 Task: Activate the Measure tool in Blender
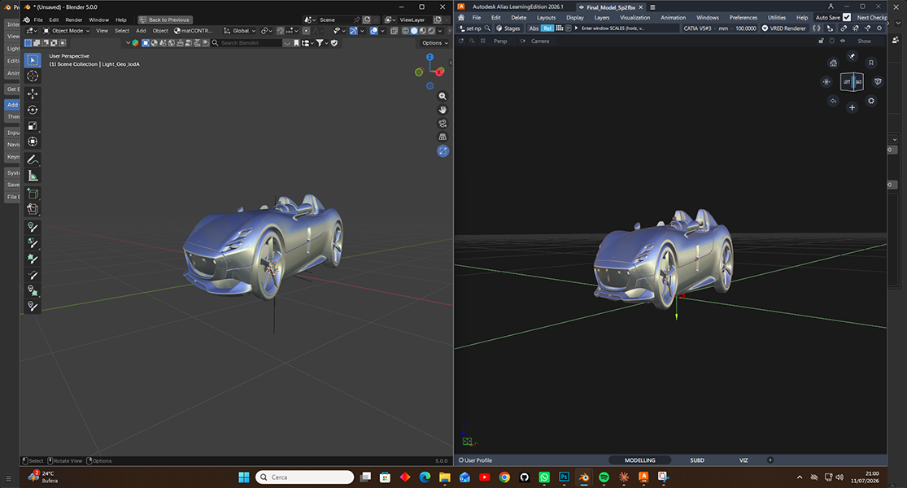pyautogui.click(x=33, y=176)
